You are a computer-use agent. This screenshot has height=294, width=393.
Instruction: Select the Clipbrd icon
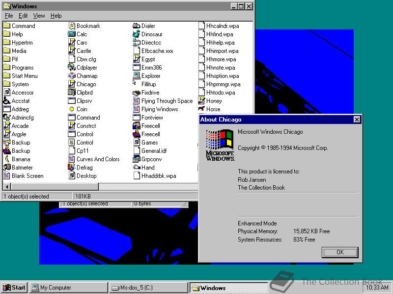[72, 93]
